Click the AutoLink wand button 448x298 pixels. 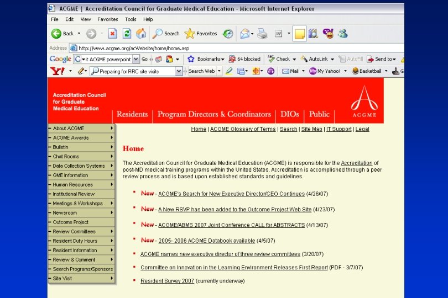tap(315, 59)
